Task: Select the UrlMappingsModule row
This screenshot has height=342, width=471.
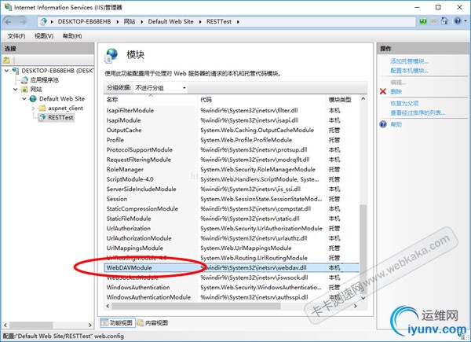Action: pyautogui.click(x=232, y=248)
